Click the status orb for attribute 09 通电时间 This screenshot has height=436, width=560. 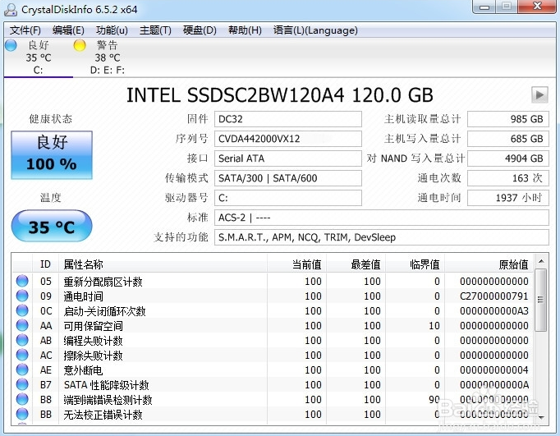(22, 296)
